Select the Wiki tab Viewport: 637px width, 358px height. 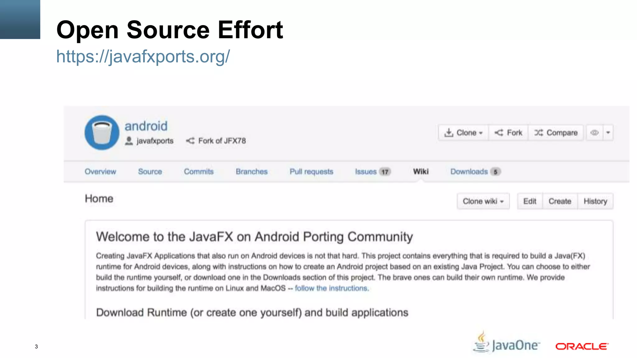pos(421,172)
